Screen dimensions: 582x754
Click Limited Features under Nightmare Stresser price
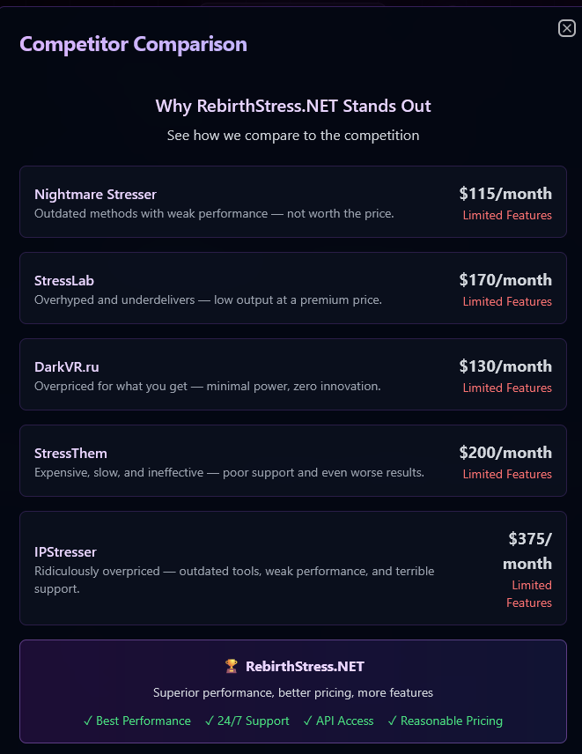[x=507, y=216]
